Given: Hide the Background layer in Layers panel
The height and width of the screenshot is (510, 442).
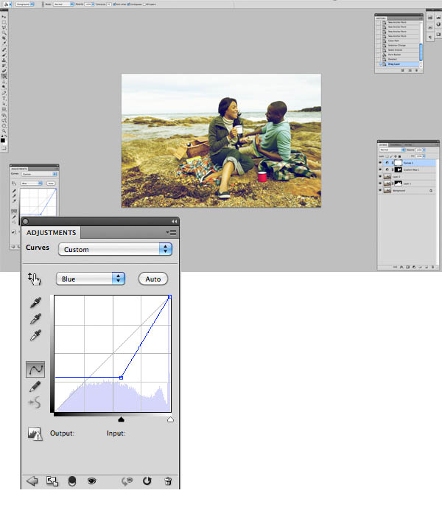Looking at the screenshot, I should tap(382, 190).
